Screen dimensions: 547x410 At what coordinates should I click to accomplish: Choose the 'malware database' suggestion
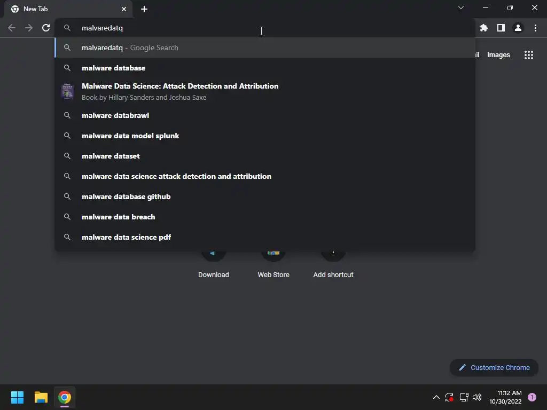tap(265, 68)
